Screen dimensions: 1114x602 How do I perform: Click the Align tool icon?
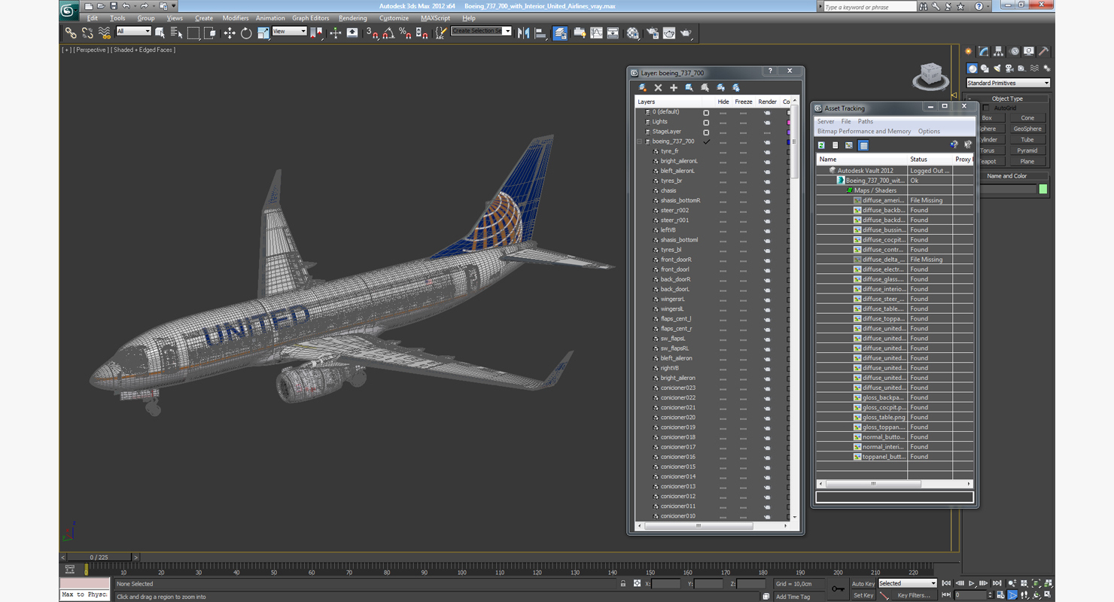(x=540, y=32)
